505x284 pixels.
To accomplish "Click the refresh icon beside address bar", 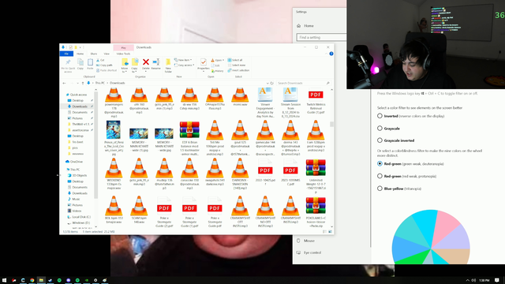I will click(x=271, y=83).
